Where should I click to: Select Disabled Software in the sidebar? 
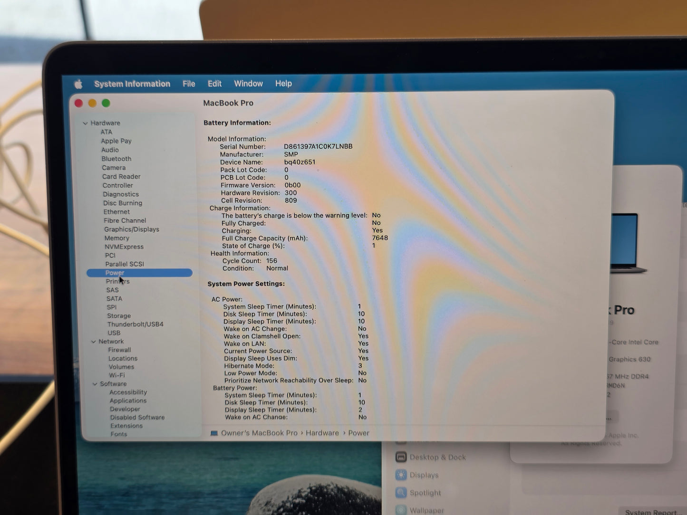pyautogui.click(x=137, y=417)
